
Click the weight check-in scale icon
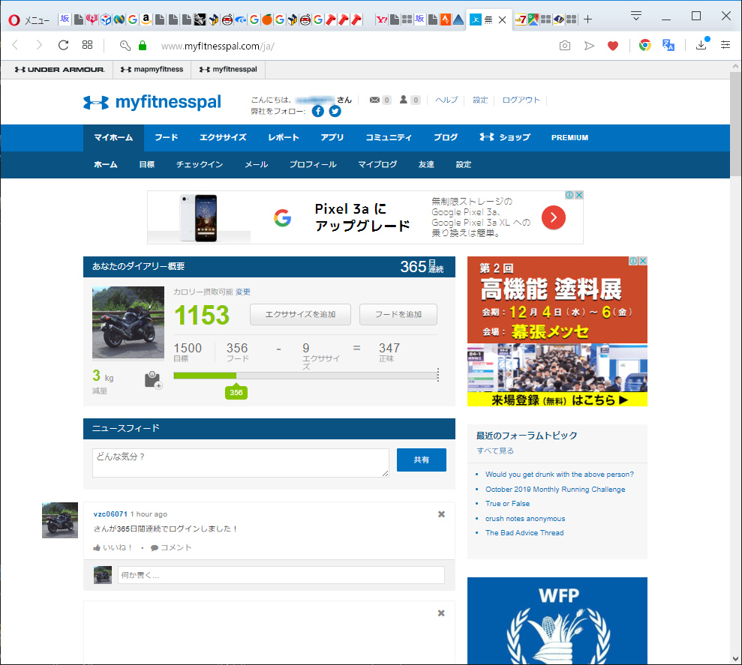(153, 380)
